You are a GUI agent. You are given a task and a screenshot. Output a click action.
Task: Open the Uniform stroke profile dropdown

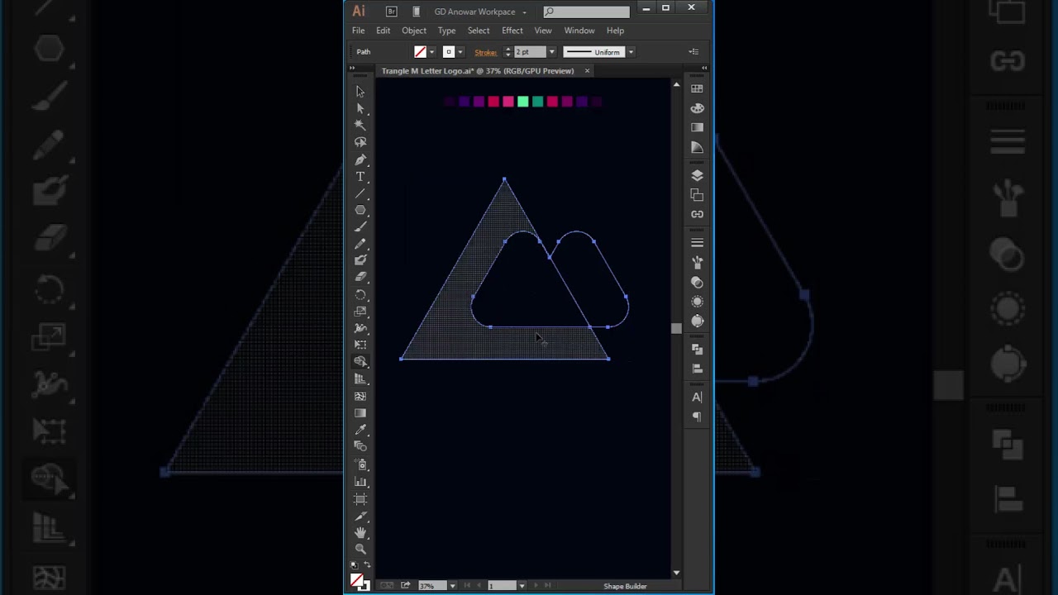tap(630, 52)
